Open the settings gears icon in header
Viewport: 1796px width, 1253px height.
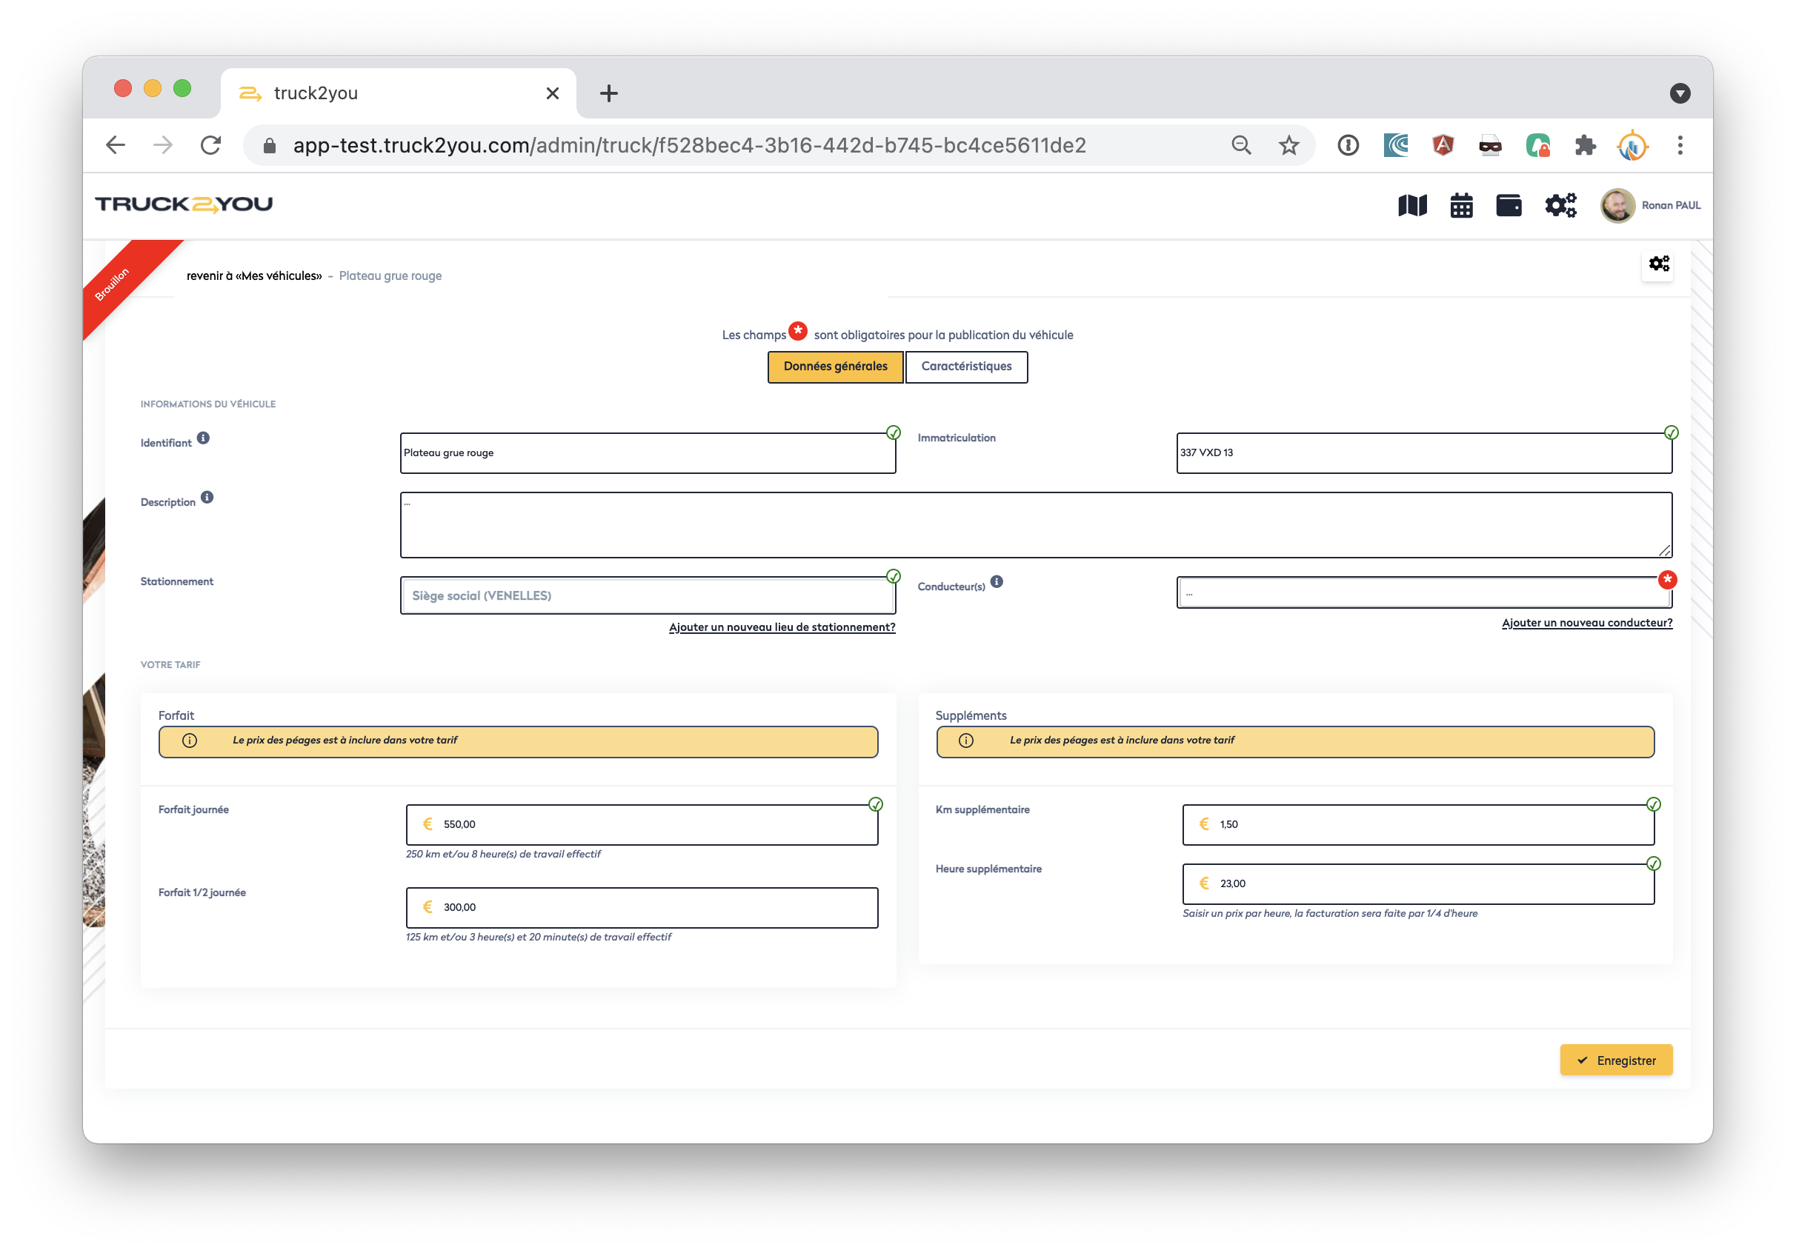[1560, 206]
